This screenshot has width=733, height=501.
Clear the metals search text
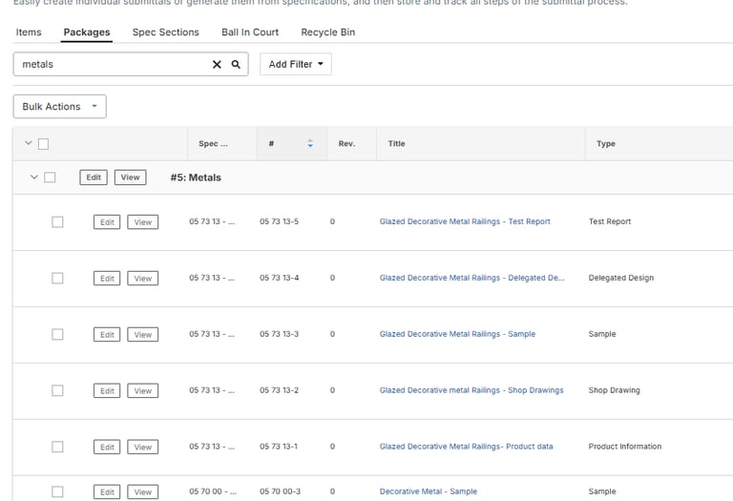(x=217, y=65)
